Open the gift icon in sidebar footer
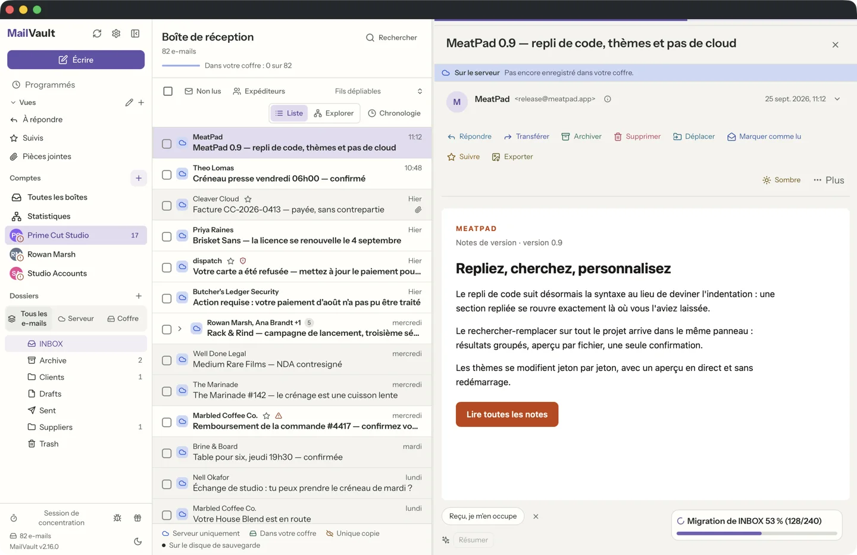Image resolution: width=857 pixels, height=555 pixels. (x=137, y=518)
